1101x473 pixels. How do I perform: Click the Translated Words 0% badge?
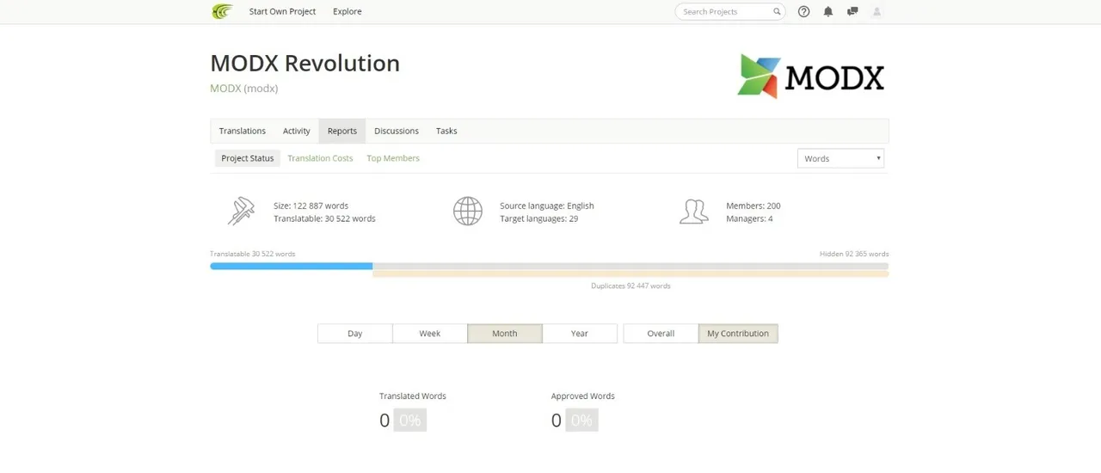410,421
